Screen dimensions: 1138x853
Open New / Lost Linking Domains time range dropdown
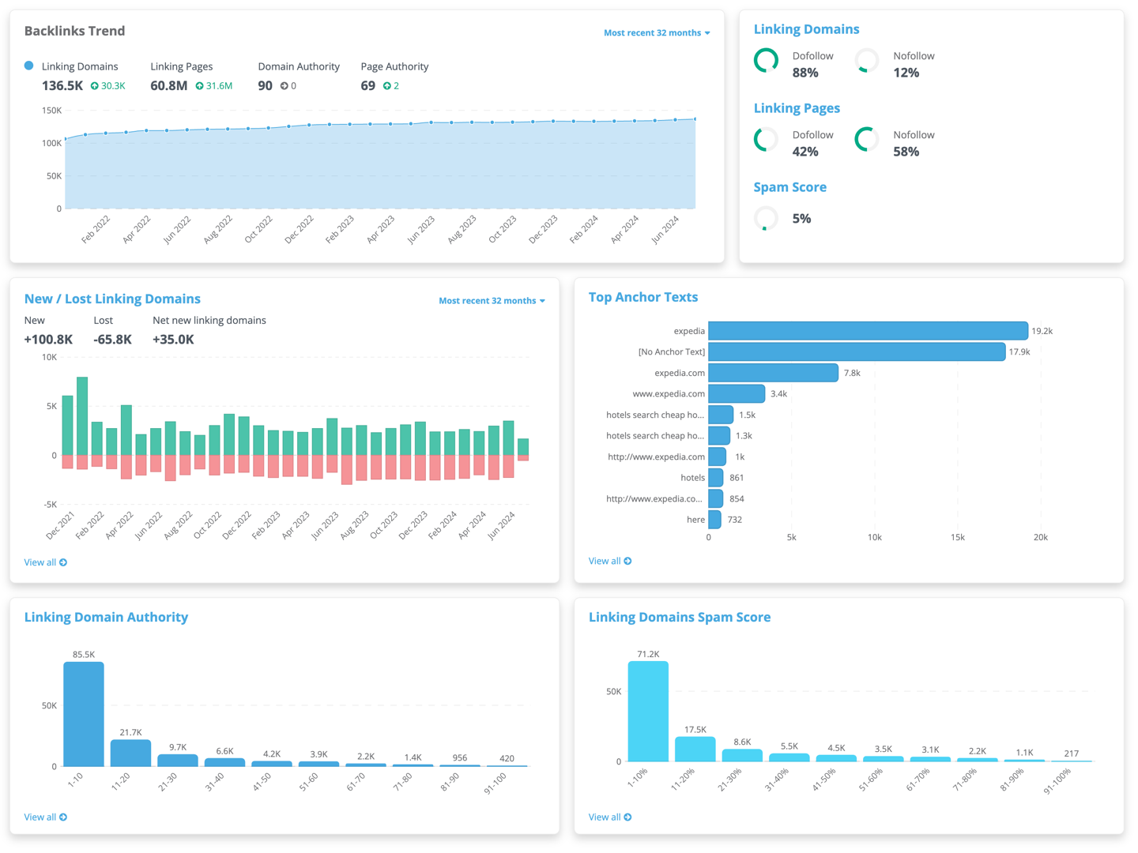click(x=492, y=301)
